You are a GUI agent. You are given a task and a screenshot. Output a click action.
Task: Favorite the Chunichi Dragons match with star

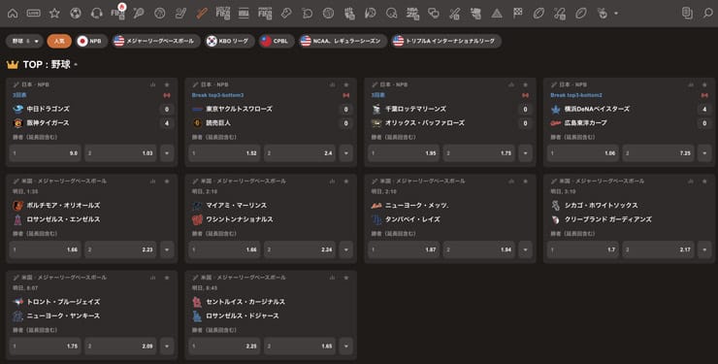tap(167, 84)
